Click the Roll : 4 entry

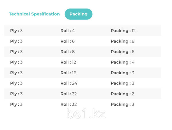68,31
